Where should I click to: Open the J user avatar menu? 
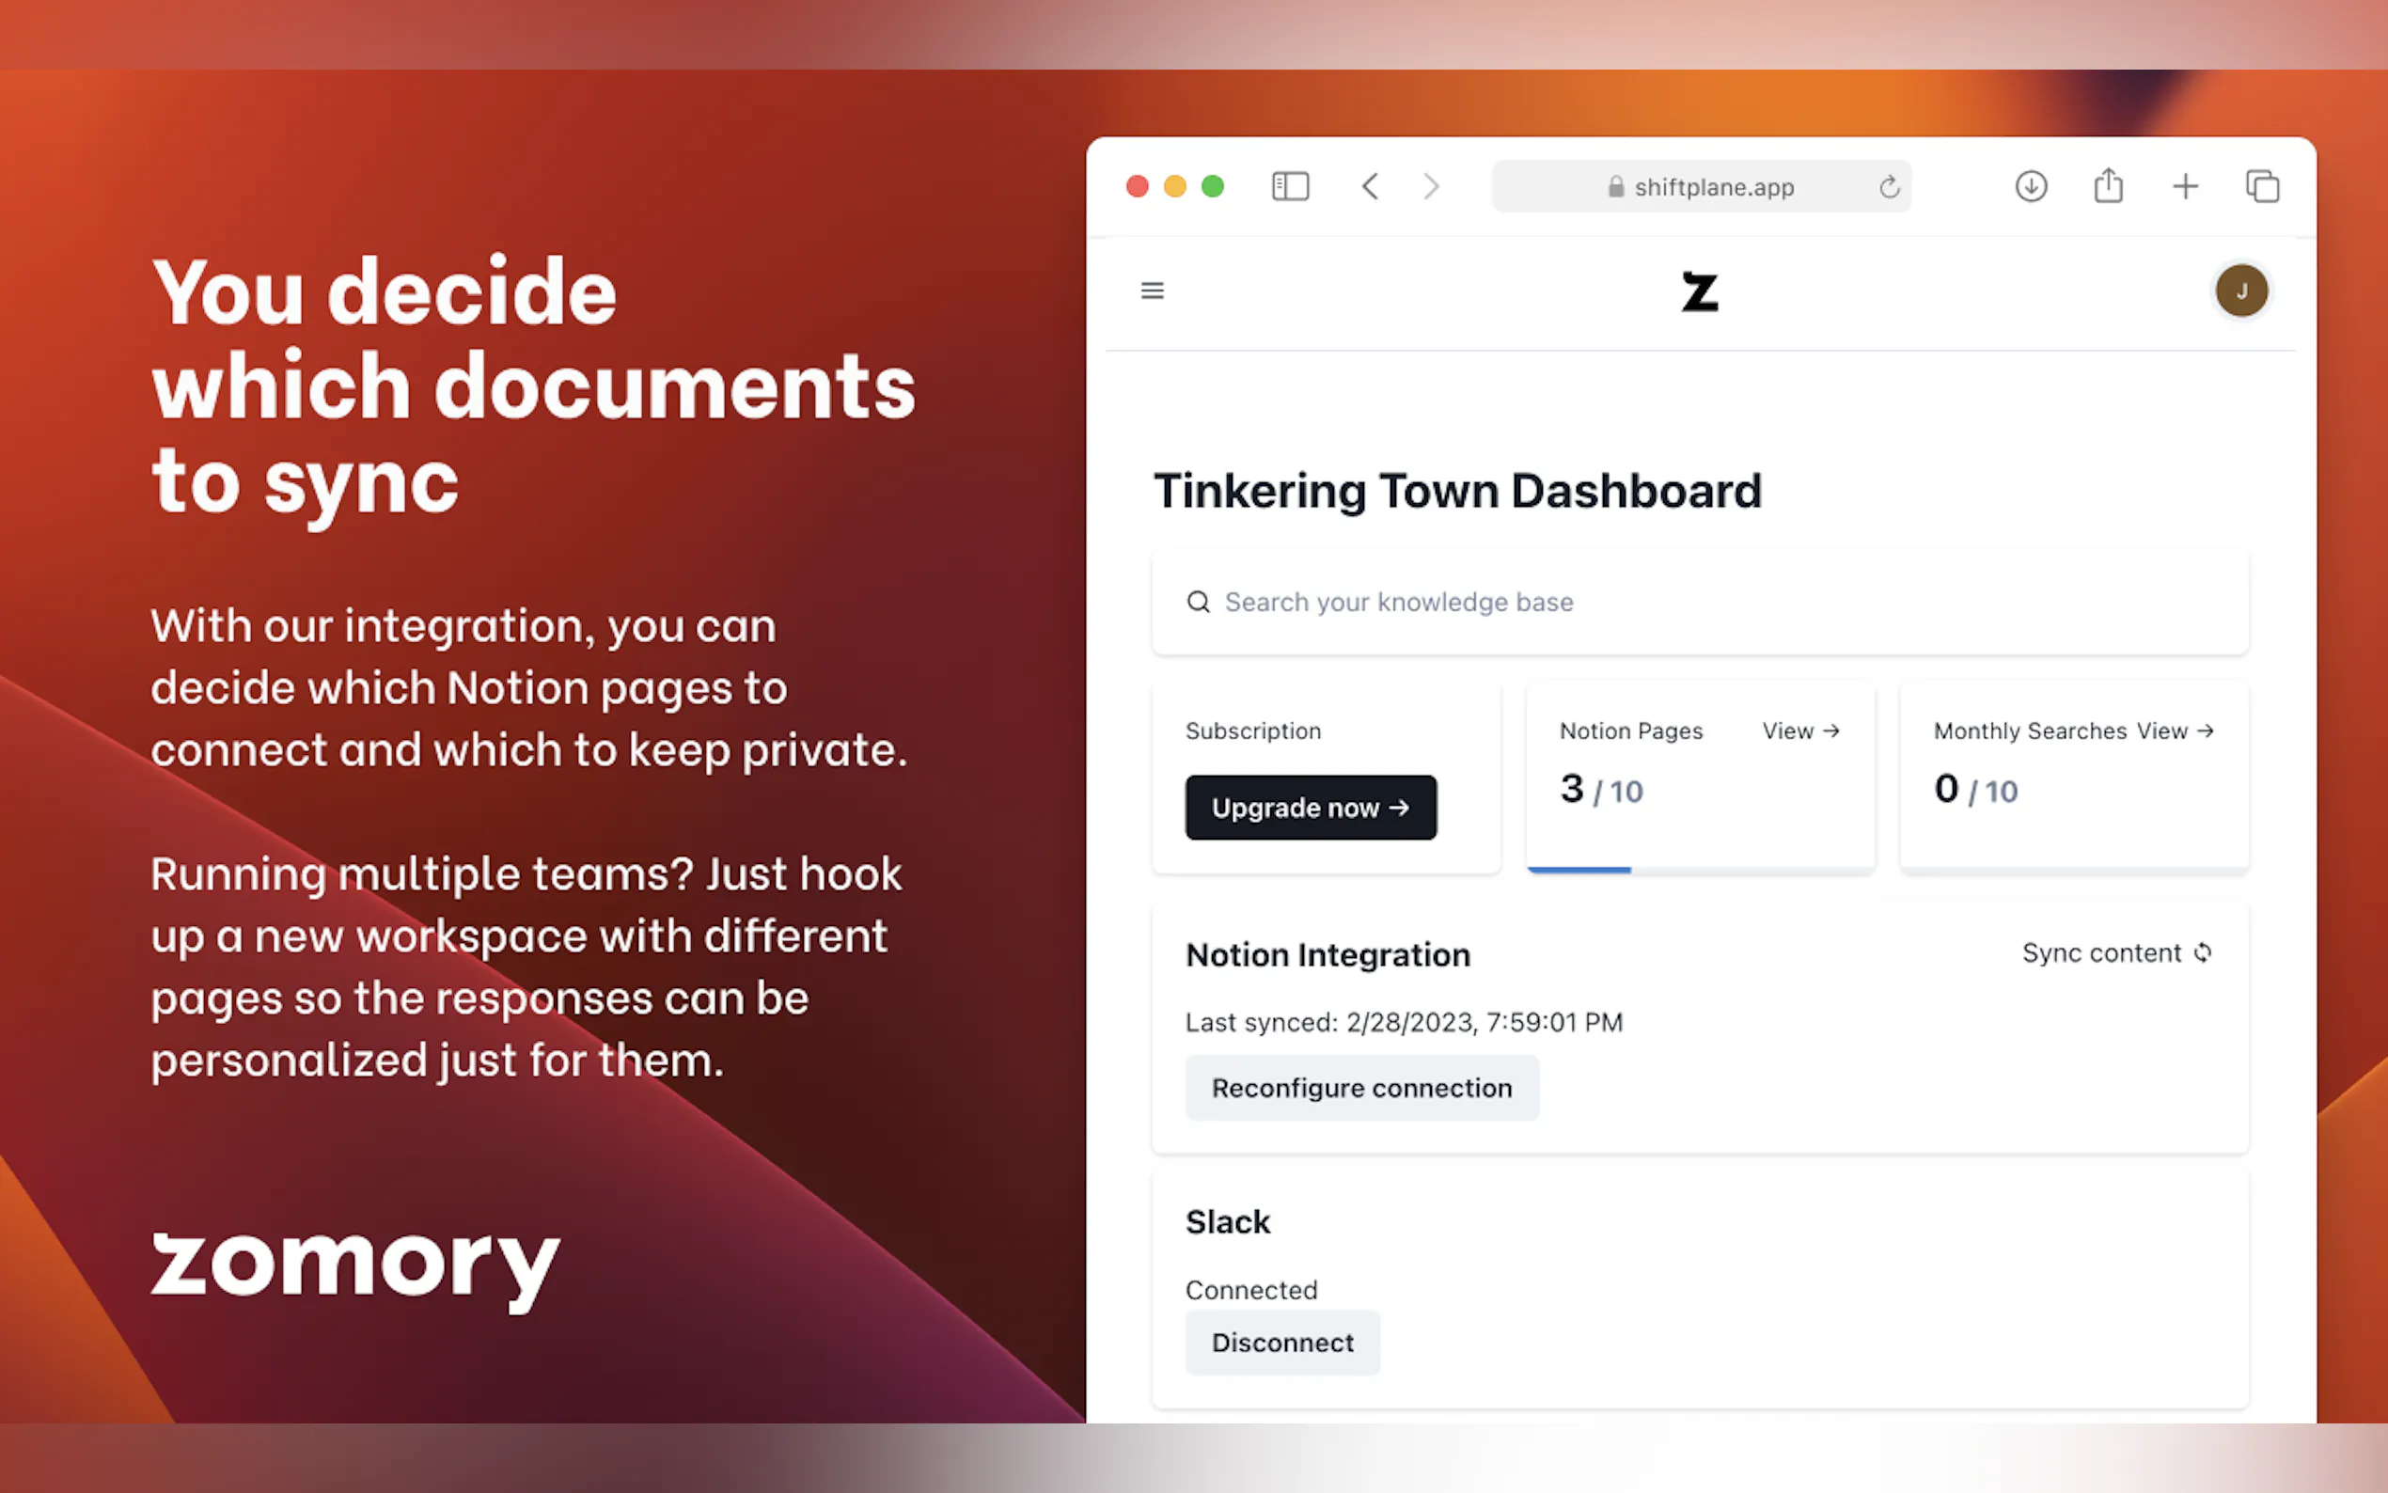tap(2241, 291)
